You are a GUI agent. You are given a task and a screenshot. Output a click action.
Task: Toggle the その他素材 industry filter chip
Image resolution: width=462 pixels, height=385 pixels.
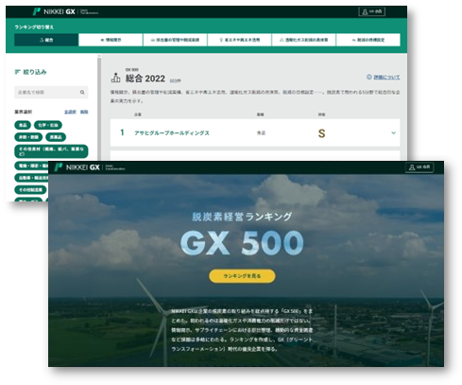[51, 151]
